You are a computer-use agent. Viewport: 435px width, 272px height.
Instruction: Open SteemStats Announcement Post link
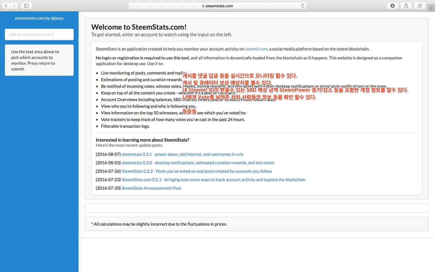point(151,188)
